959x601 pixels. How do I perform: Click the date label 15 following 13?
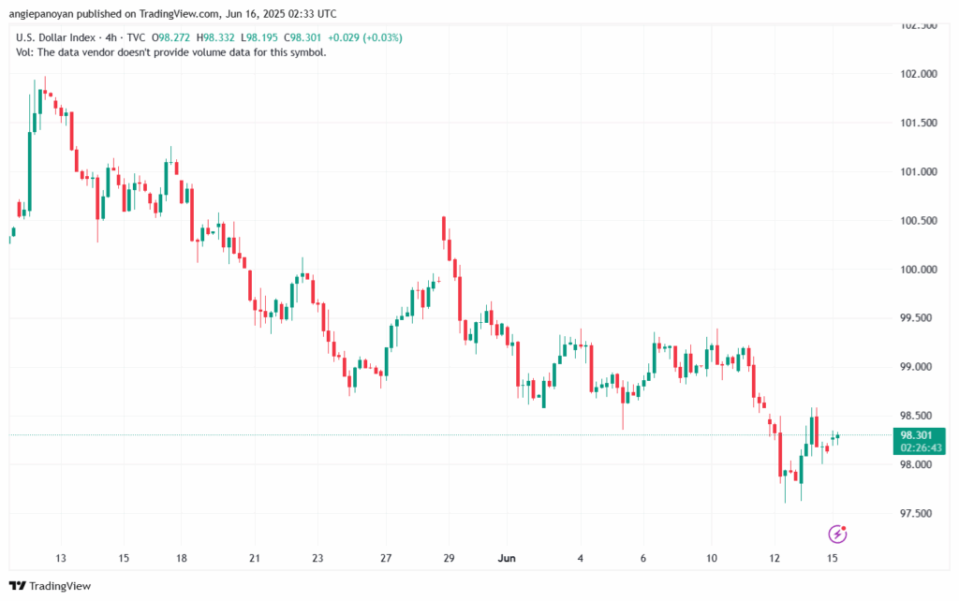[125, 558]
